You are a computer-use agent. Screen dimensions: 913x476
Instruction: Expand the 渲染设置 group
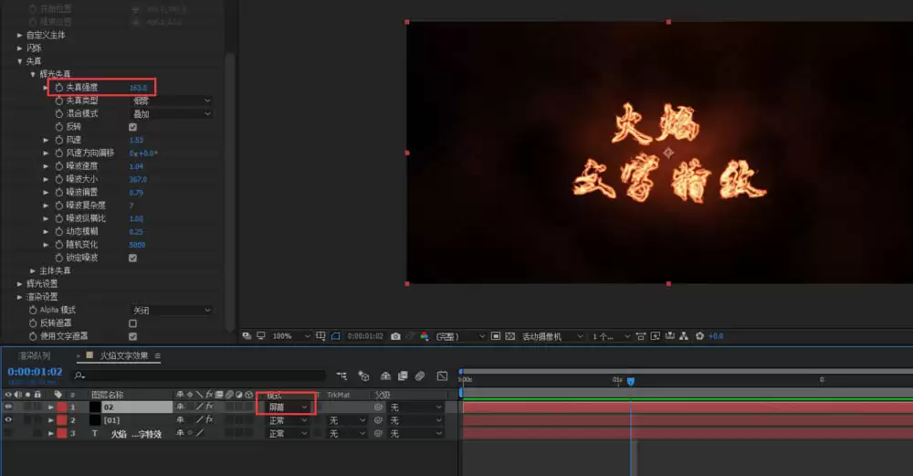pyautogui.click(x=19, y=297)
